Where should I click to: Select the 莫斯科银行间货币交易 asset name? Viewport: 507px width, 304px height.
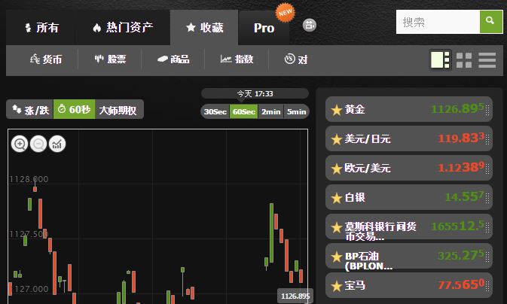pos(380,231)
